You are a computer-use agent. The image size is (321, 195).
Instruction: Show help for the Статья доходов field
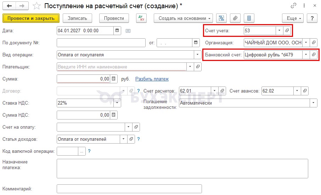click(139, 139)
